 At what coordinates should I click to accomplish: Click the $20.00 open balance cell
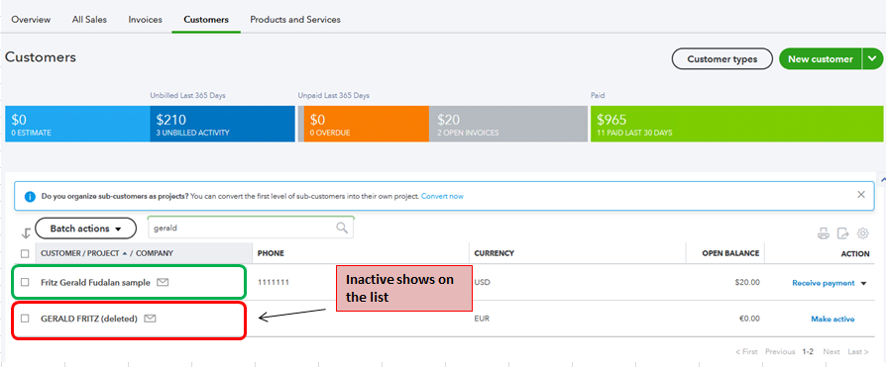click(x=746, y=283)
